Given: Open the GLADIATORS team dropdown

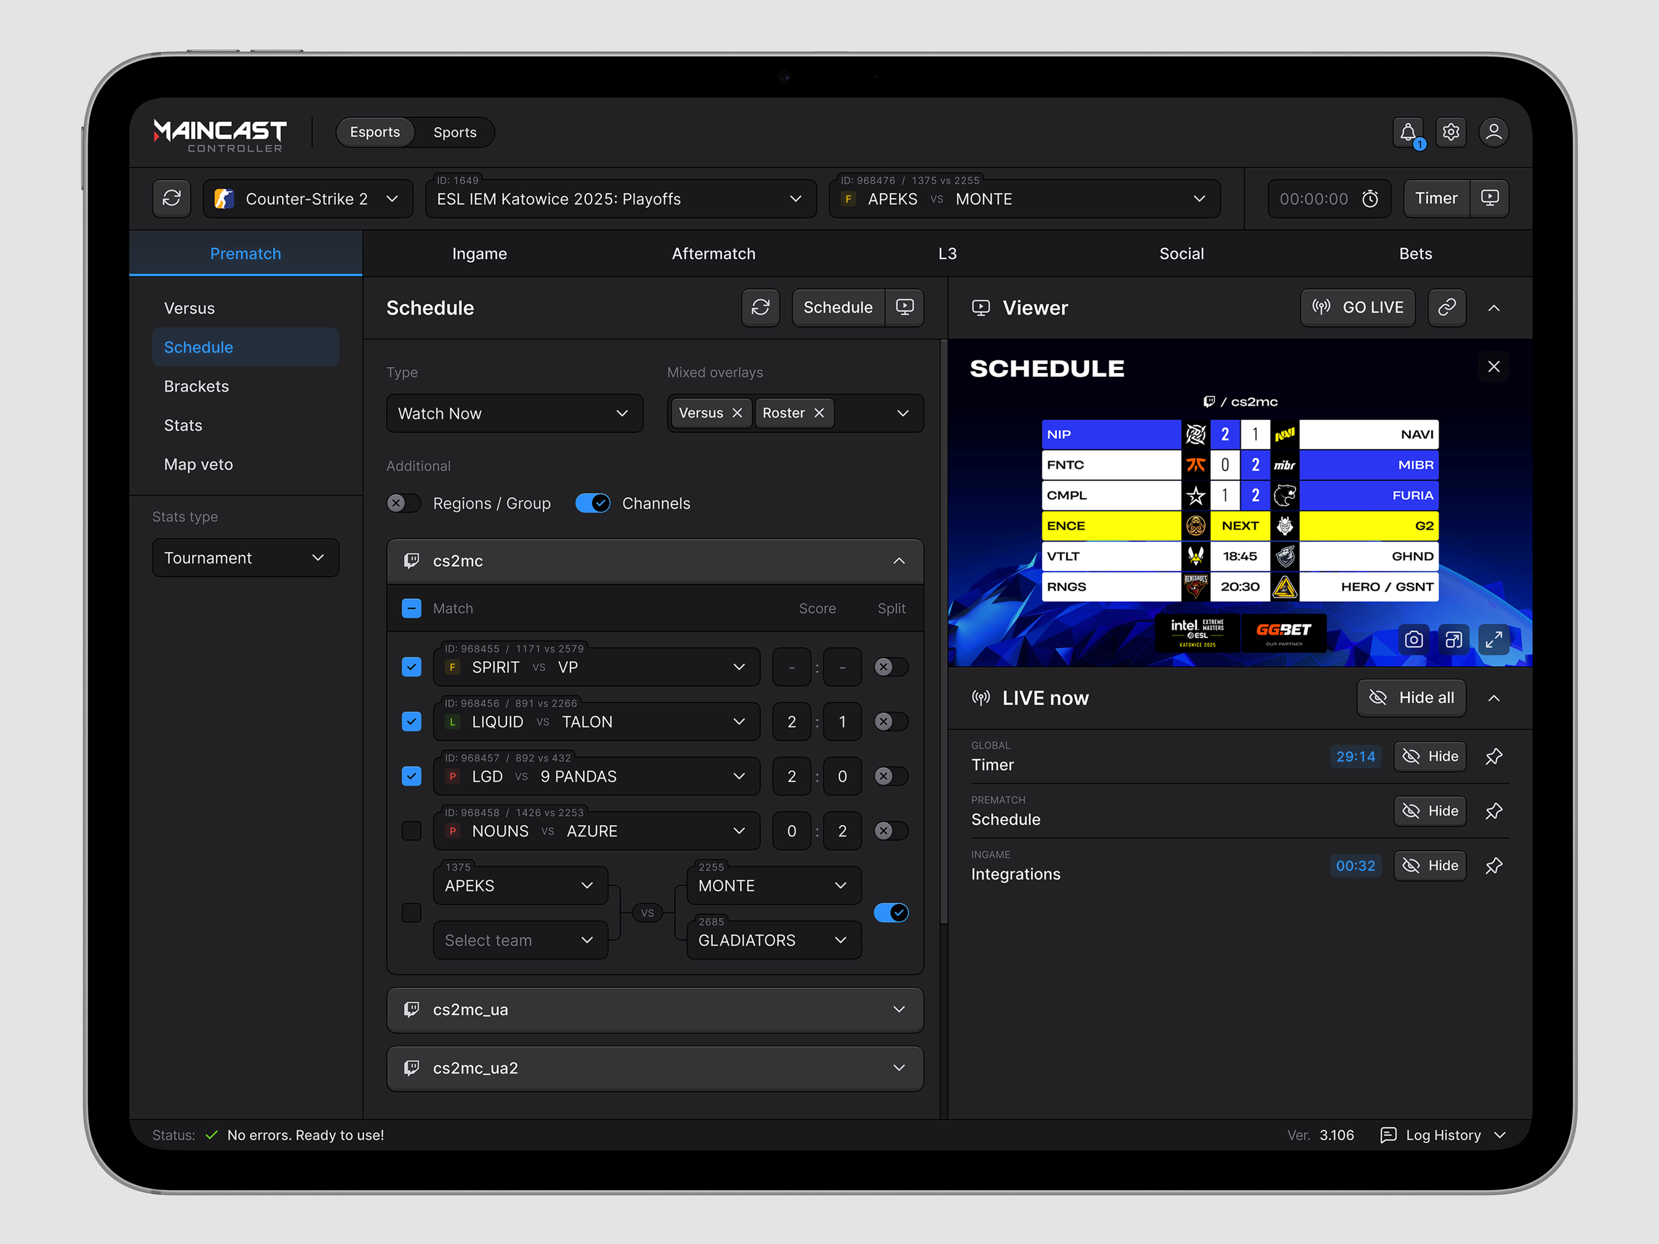Looking at the screenshot, I should [x=774, y=940].
